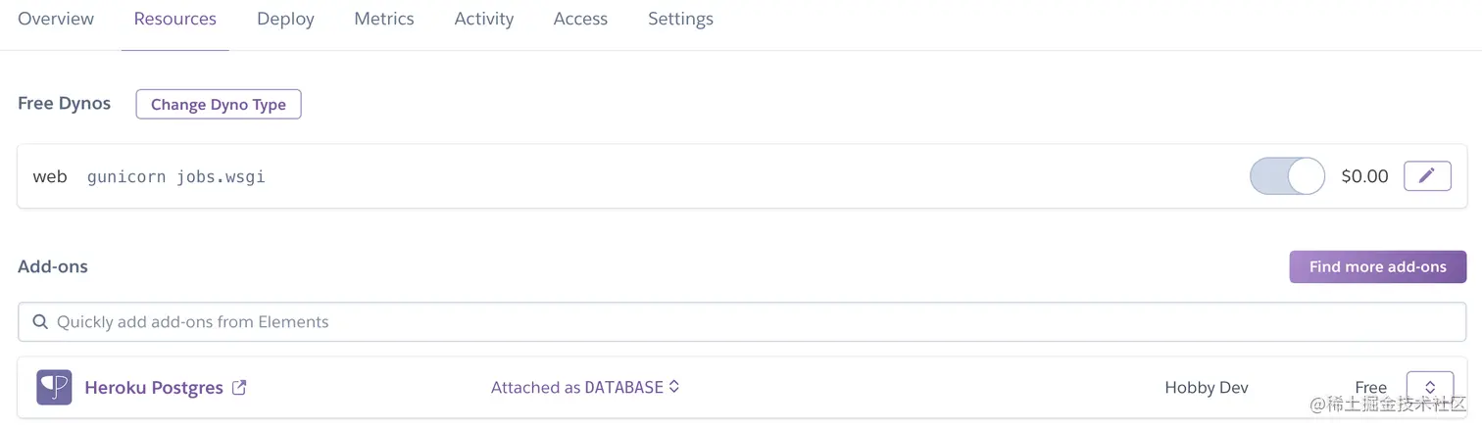Select the Activity tab

click(483, 19)
